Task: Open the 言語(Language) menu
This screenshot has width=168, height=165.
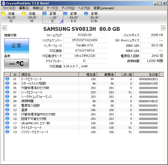Action: coord(104,8)
